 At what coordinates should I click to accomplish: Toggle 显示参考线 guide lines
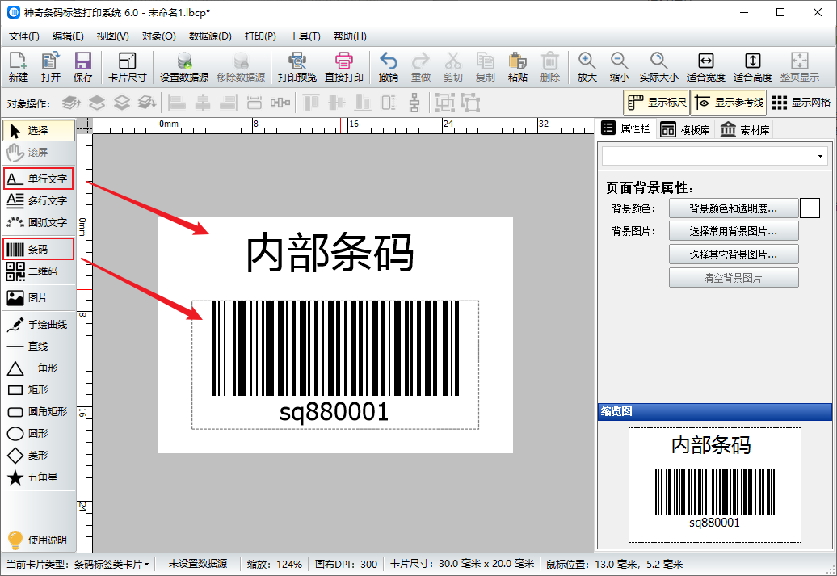tap(728, 103)
